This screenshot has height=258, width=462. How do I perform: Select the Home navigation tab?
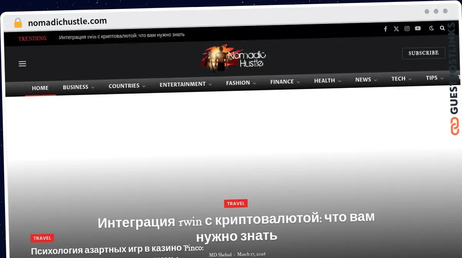[40, 88]
